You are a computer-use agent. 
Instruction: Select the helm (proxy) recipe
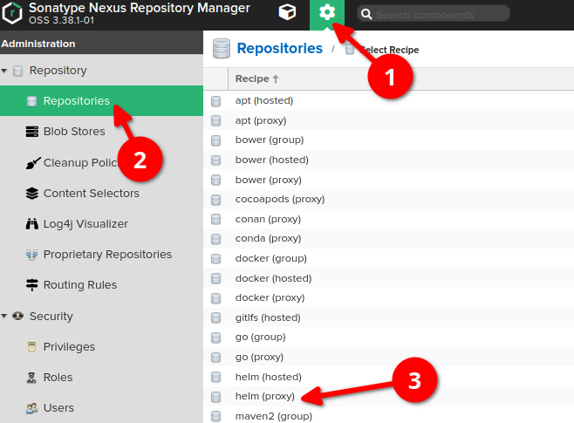coord(264,396)
